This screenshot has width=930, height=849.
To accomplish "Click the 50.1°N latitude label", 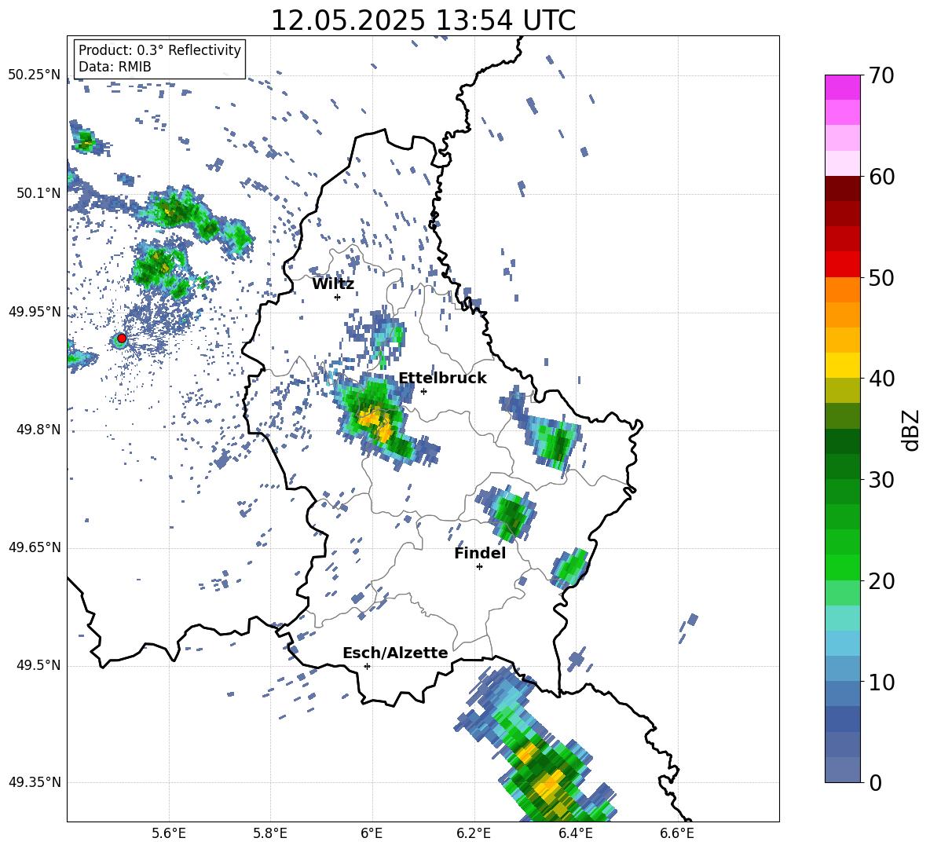I will pyautogui.click(x=39, y=193).
